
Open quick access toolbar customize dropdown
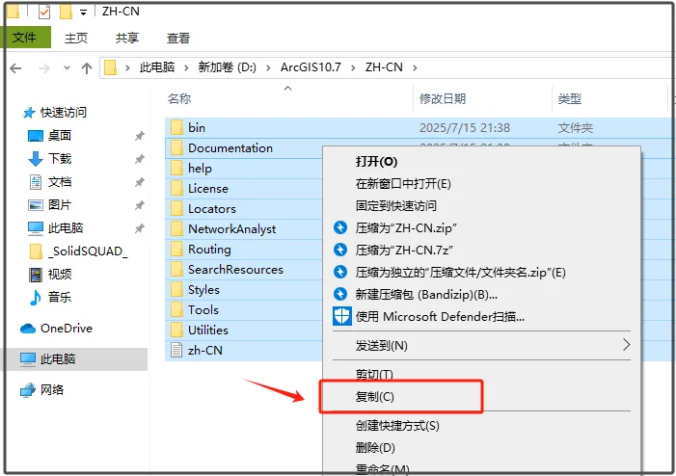pyautogui.click(x=83, y=13)
